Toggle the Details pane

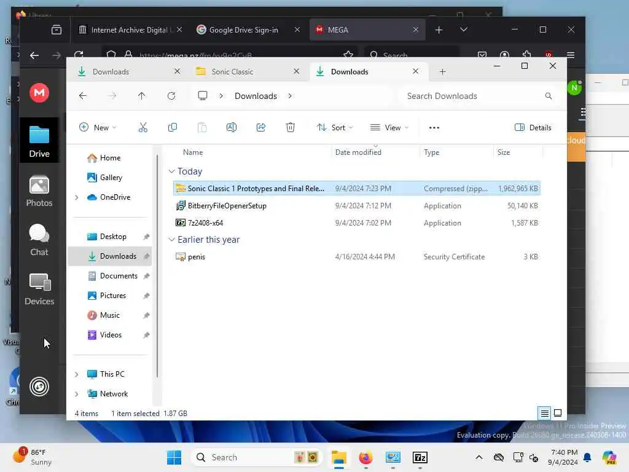pyautogui.click(x=533, y=128)
